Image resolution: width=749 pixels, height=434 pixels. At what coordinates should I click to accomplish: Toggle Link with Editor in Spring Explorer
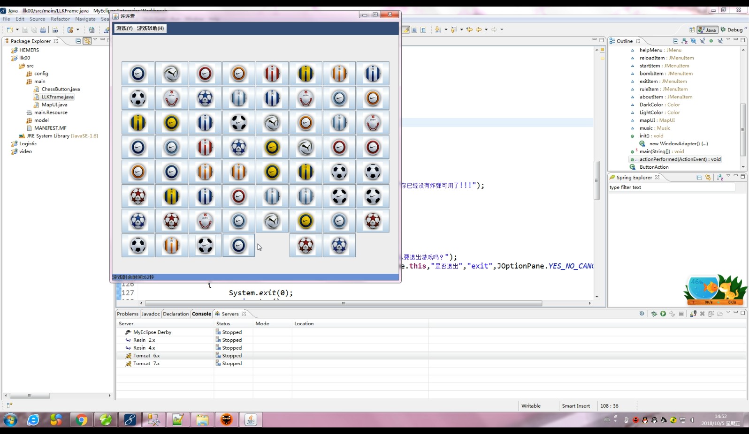pos(708,178)
